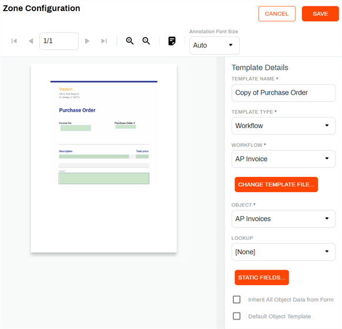342x329 pixels.
Task: Click the Purchase Order heading in preview
Action: (x=77, y=110)
